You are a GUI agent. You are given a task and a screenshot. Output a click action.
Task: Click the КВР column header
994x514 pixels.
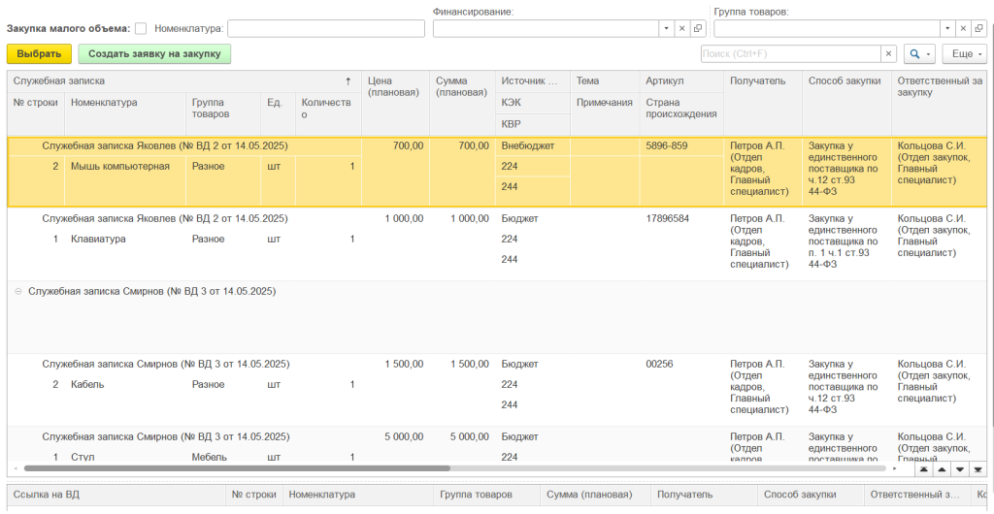pyautogui.click(x=533, y=124)
